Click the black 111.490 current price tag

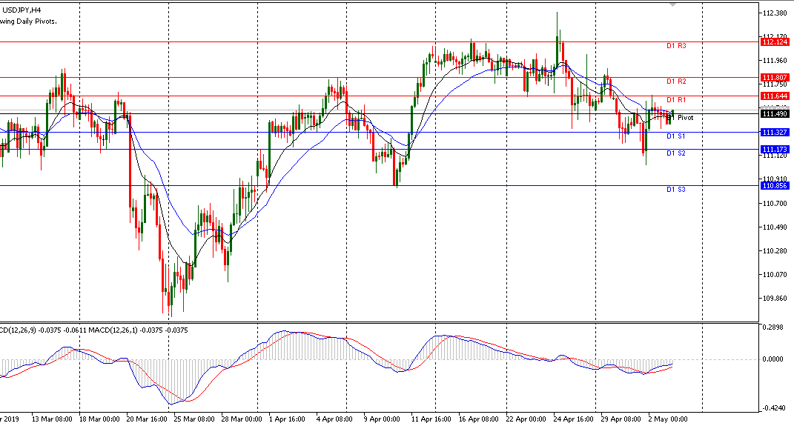click(774, 113)
